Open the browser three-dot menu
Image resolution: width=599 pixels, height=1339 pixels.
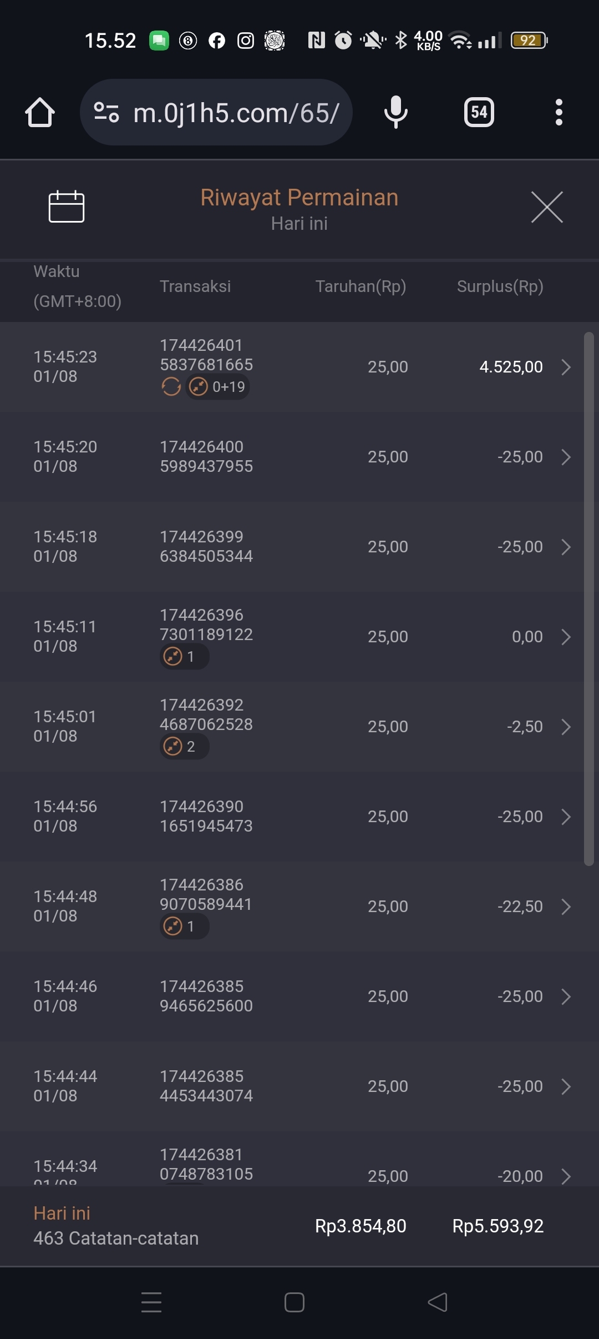[x=559, y=112]
